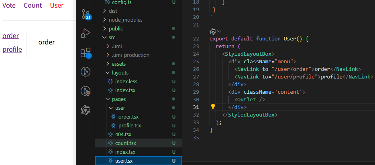Click the return keyword on line 23
The width and height of the screenshot is (375, 165).
click(x=225, y=46)
